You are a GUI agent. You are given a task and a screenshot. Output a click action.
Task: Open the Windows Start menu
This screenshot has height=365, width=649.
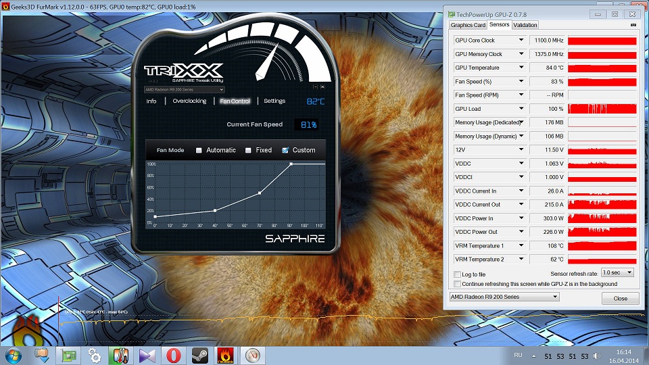point(13,356)
